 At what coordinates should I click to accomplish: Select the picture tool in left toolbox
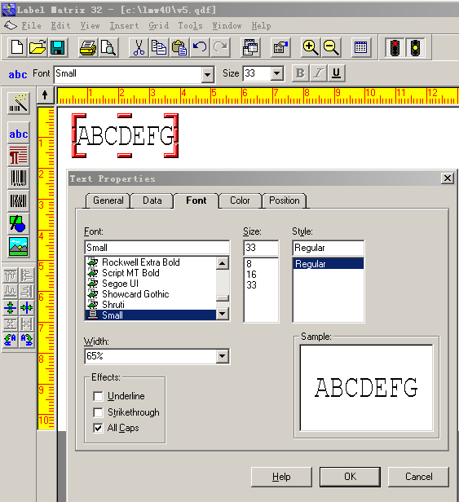click(x=18, y=247)
